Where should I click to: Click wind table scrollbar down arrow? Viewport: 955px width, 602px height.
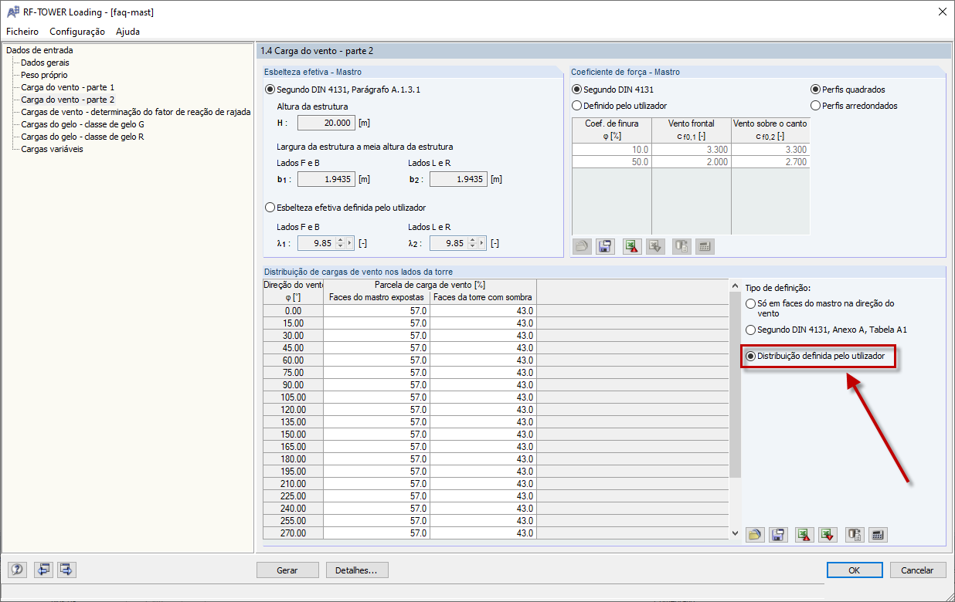point(734,533)
